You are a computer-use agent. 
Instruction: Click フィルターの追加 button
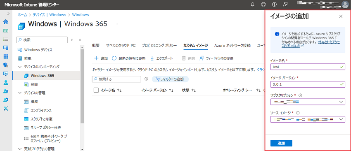(170, 79)
